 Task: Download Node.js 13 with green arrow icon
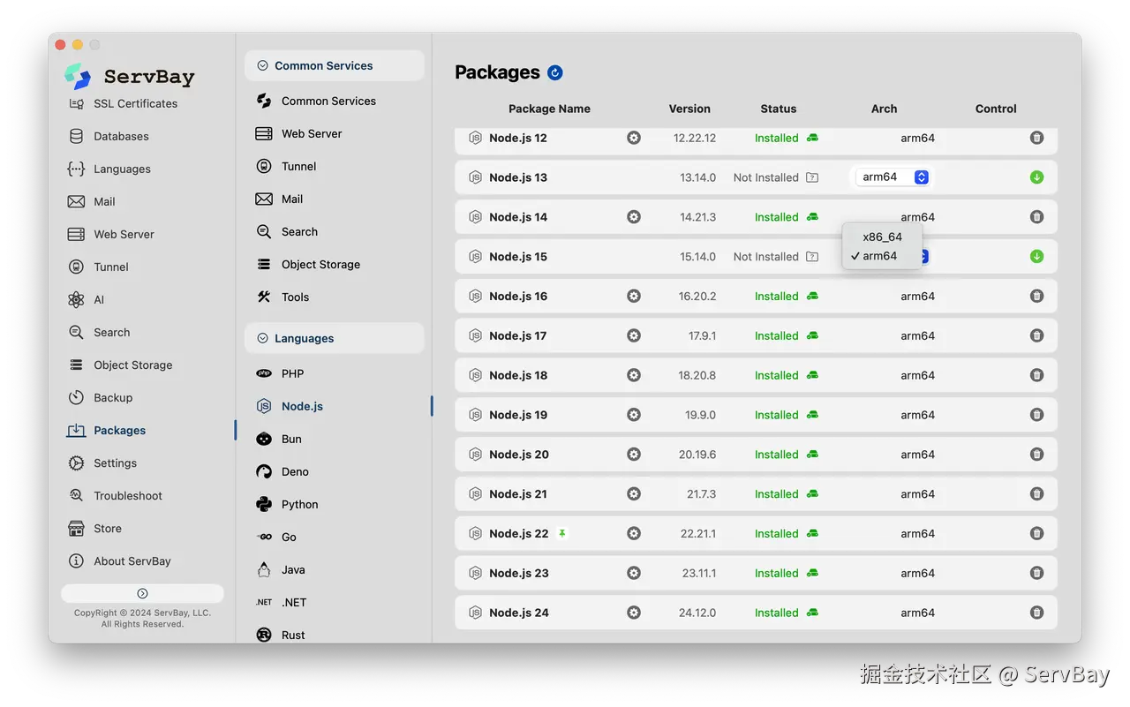tap(1036, 177)
